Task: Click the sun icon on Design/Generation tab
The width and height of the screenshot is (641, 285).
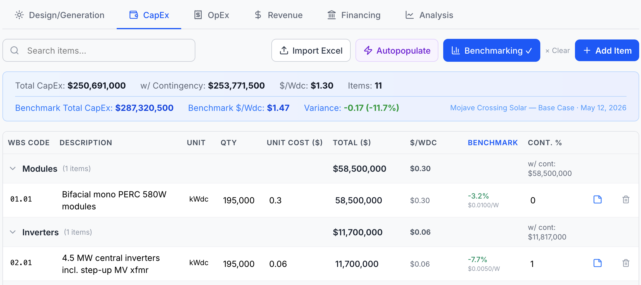Action: click(19, 15)
